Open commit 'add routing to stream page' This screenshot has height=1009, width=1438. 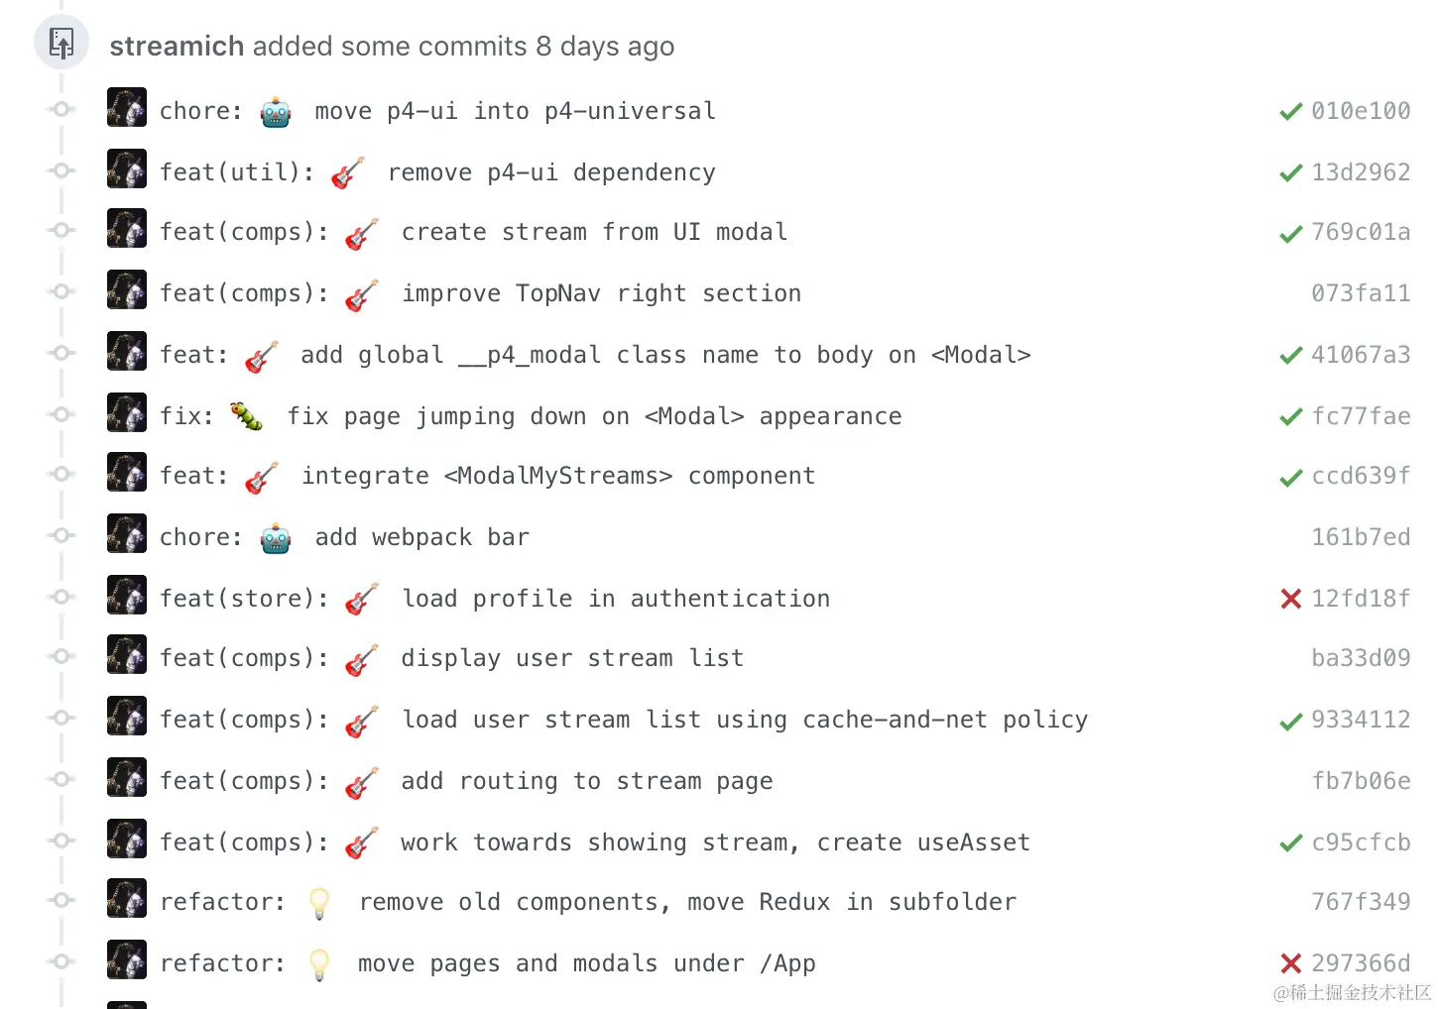point(586,781)
